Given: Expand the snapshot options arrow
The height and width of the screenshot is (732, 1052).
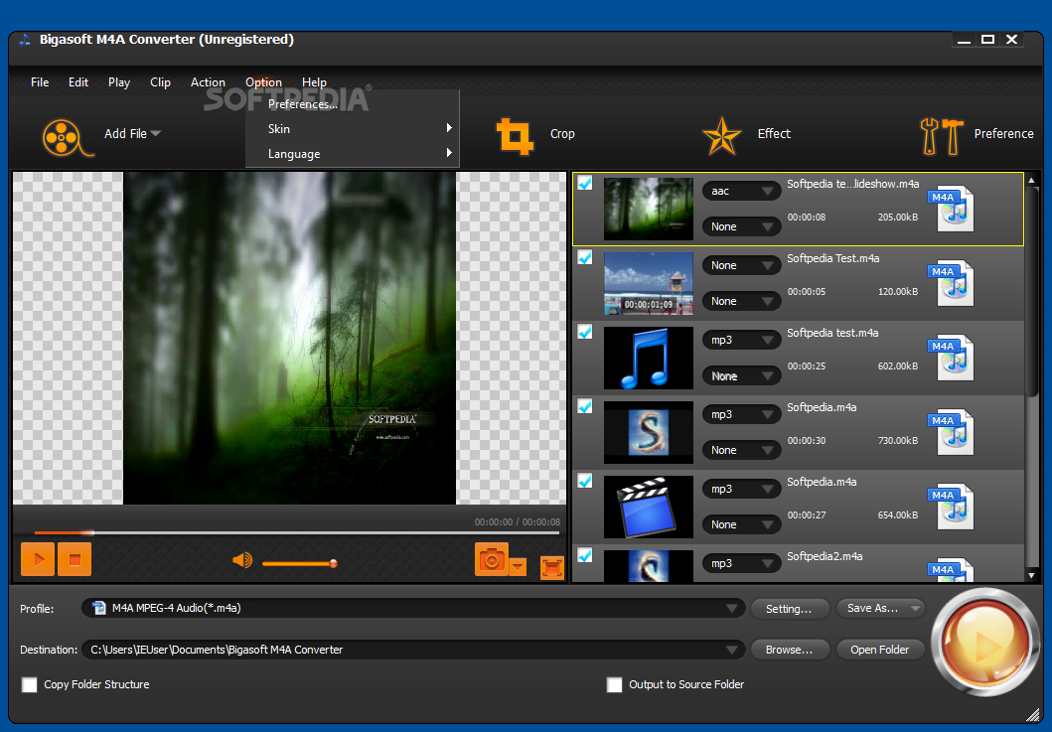Looking at the screenshot, I should 518,567.
